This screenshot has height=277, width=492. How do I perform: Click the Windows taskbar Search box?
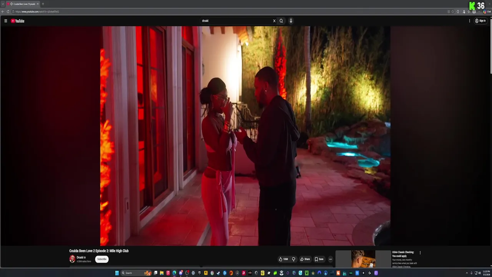tap(136, 273)
